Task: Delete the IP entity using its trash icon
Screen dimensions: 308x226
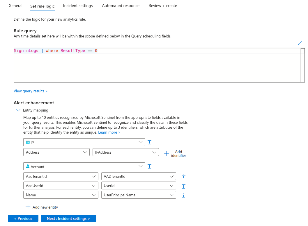Action: point(149,142)
